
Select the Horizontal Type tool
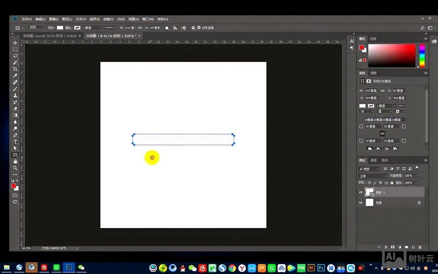[x=15, y=141]
